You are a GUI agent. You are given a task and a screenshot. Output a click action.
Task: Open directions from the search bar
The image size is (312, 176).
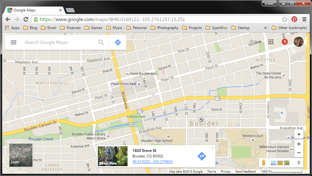tap(118, 42)
